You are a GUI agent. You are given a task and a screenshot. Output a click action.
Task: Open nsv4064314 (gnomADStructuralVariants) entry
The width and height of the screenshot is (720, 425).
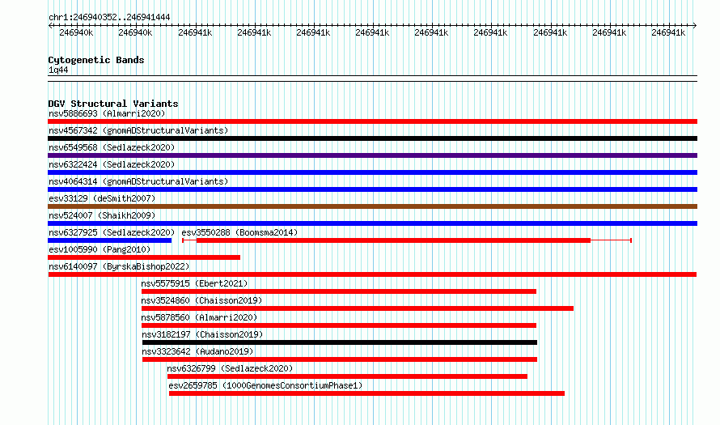pyautogui.click(x=138, y=181)
